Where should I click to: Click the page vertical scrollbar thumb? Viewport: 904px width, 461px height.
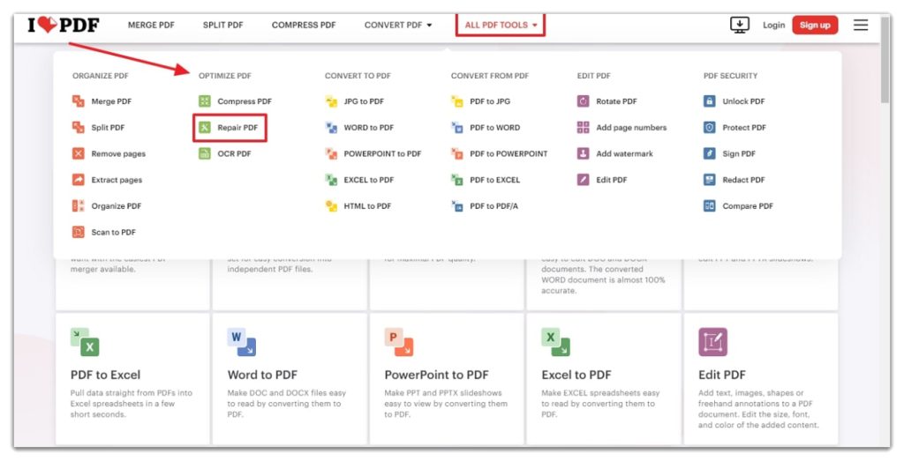885,61
